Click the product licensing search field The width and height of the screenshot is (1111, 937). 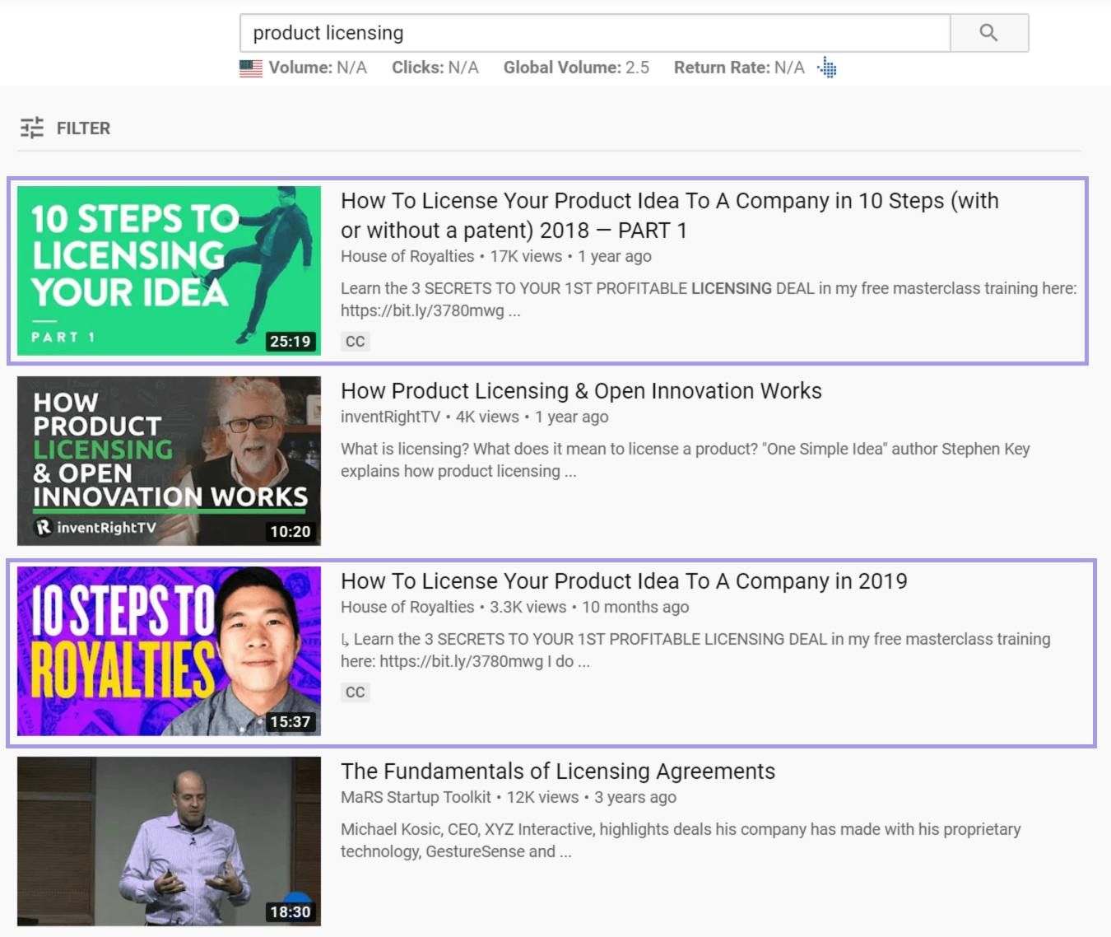pos(595,33)
